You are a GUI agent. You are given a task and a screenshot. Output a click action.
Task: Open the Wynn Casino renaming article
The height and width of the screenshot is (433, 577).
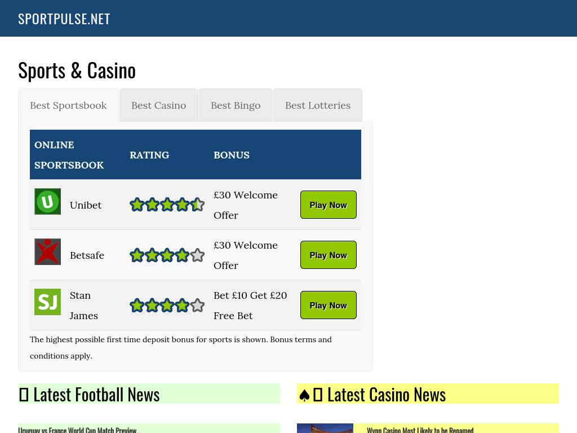tap(420, 430)
